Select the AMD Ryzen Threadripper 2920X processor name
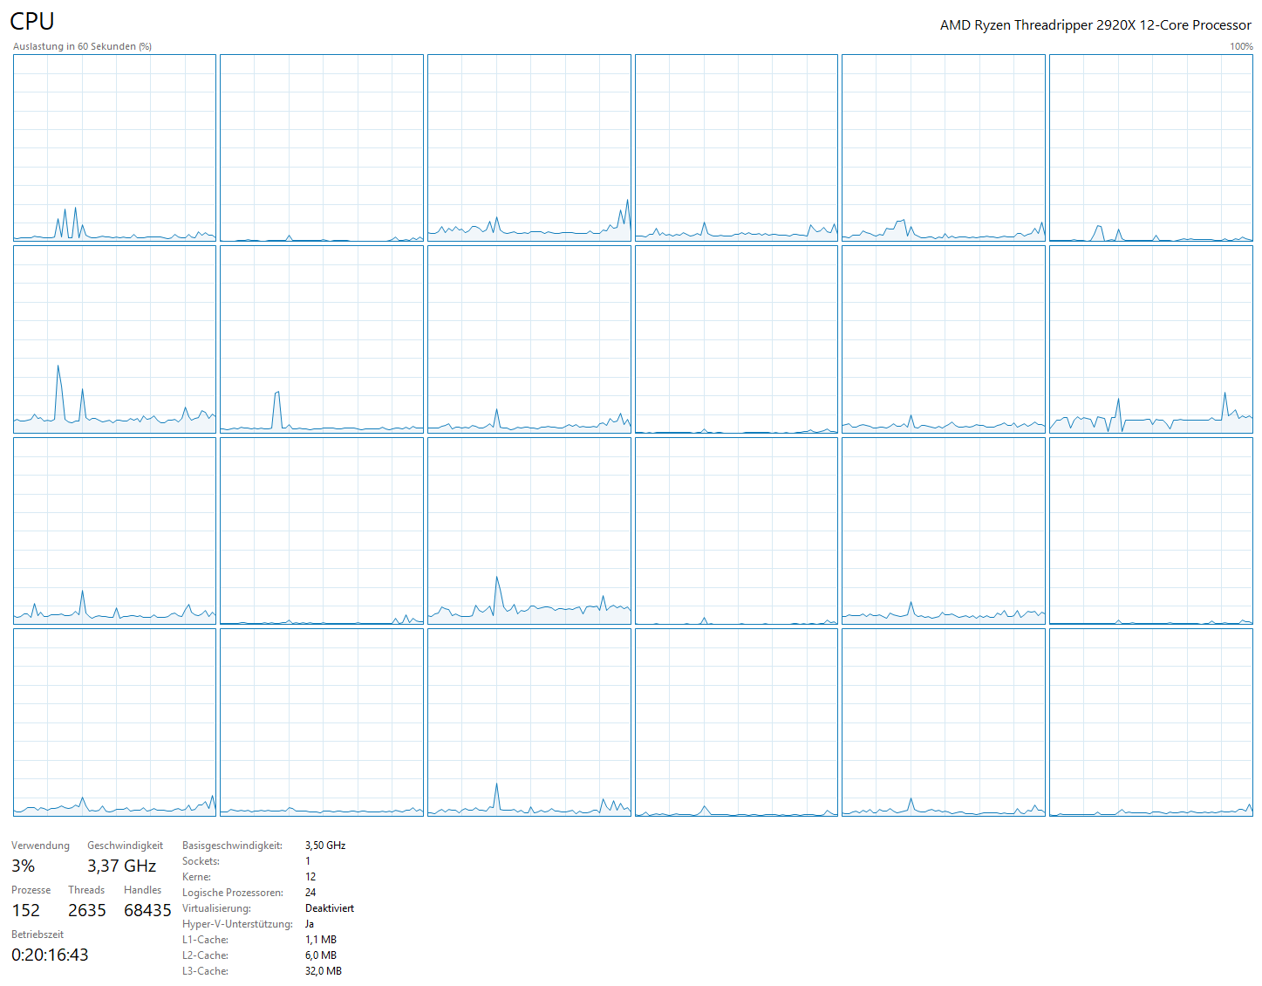The image size is (1262, 986). [x=1095, y=25]
